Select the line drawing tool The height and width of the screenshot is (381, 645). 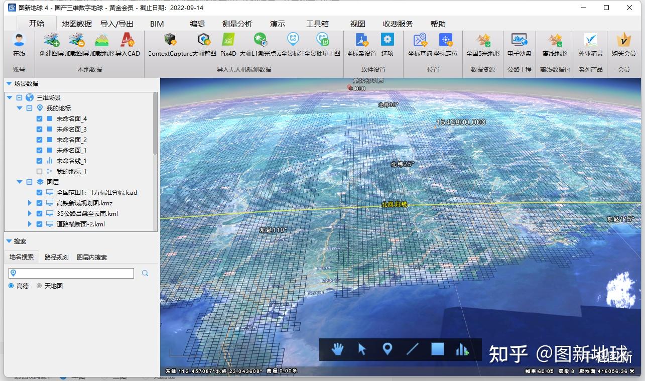tap(413, 349)
